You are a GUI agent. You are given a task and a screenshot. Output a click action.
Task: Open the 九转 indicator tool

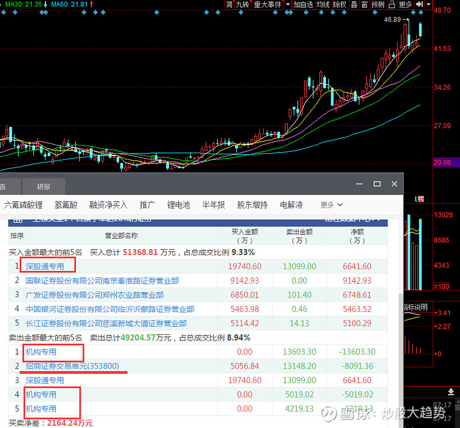(x=243, y=5)
